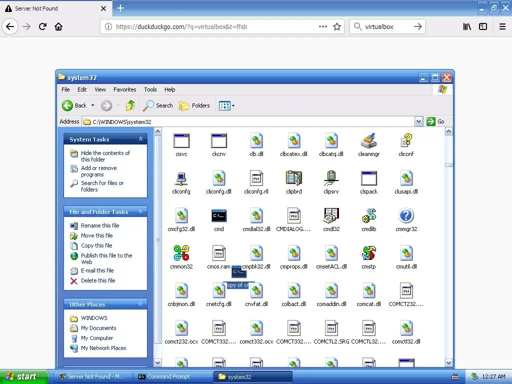Select the clipsrv icon
Viewport: 512px width, 384px height.
point(331,178)
